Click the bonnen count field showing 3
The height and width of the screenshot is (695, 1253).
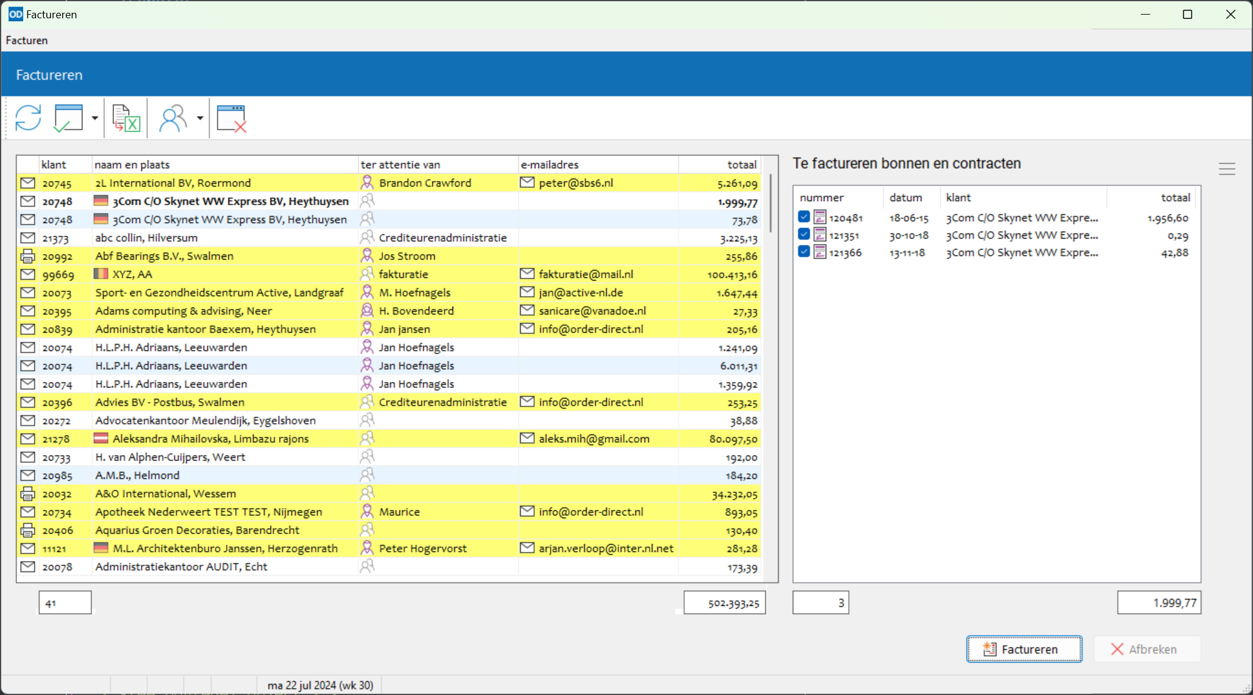point(821,602)
